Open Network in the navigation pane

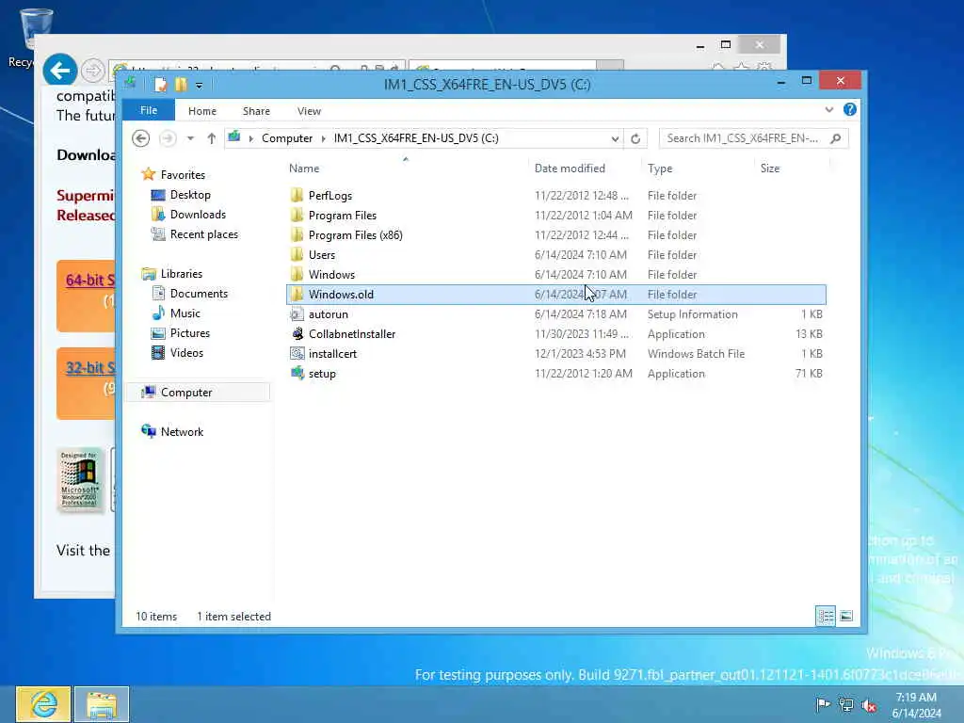pos(182,431)
